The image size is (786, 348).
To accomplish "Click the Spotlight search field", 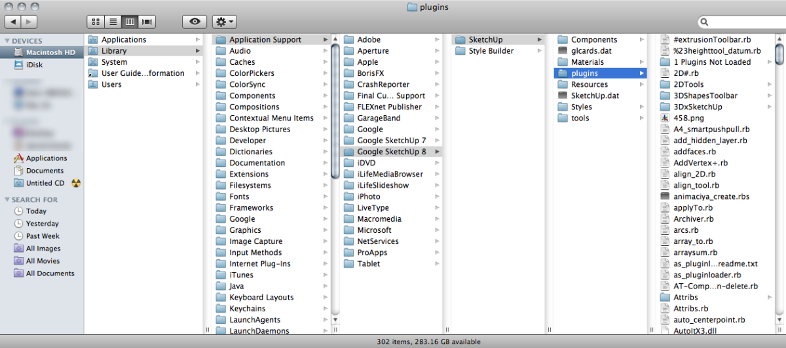I will 740,22.
